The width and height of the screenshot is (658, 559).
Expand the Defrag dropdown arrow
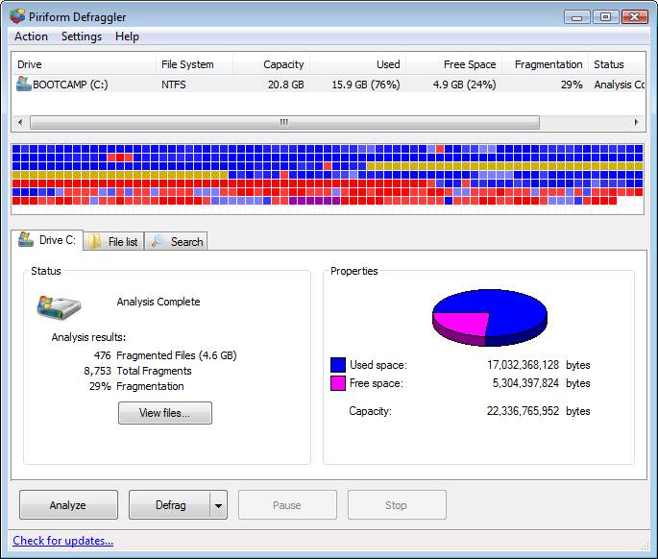(x=218, y=505)
